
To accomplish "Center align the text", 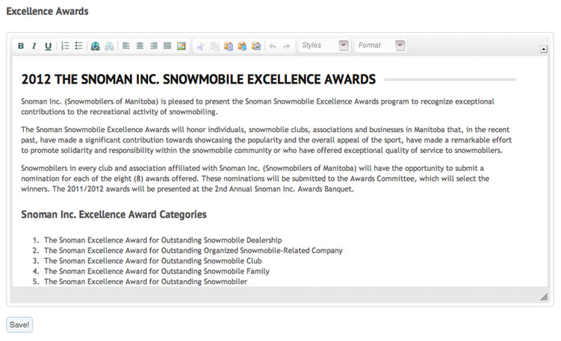I will tap(140, 46).
